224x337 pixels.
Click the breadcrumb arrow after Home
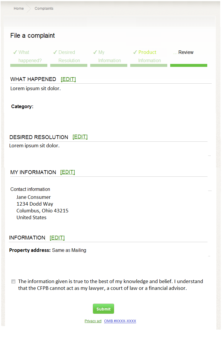[29, 9]
